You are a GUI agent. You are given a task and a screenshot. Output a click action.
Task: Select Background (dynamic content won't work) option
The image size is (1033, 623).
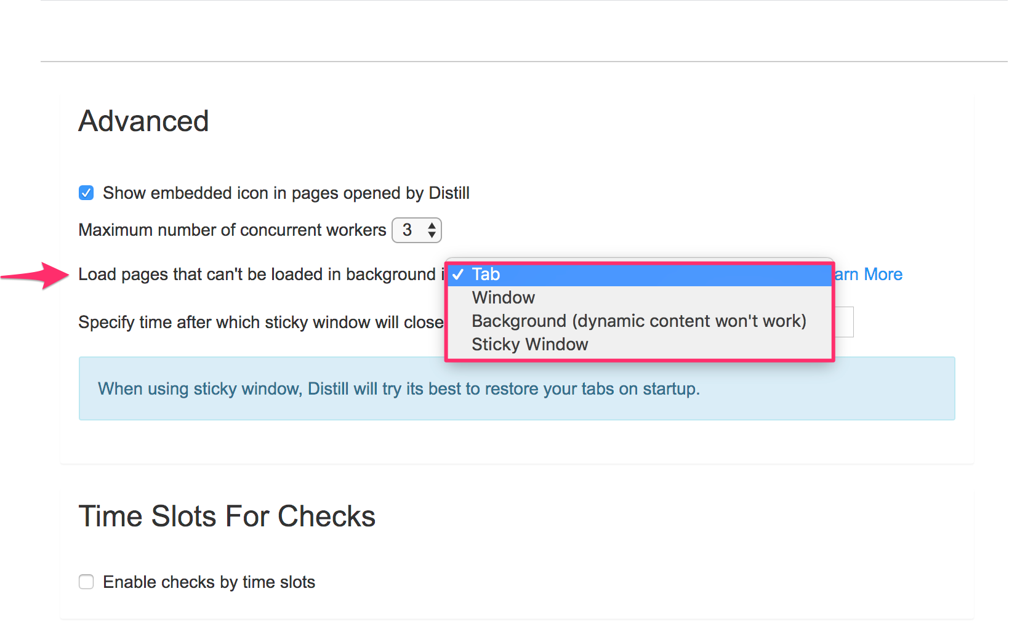coord(638,321)
